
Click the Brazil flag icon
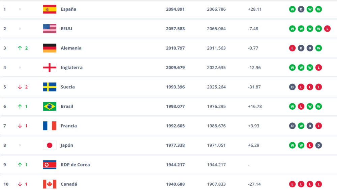pos(50,107)
